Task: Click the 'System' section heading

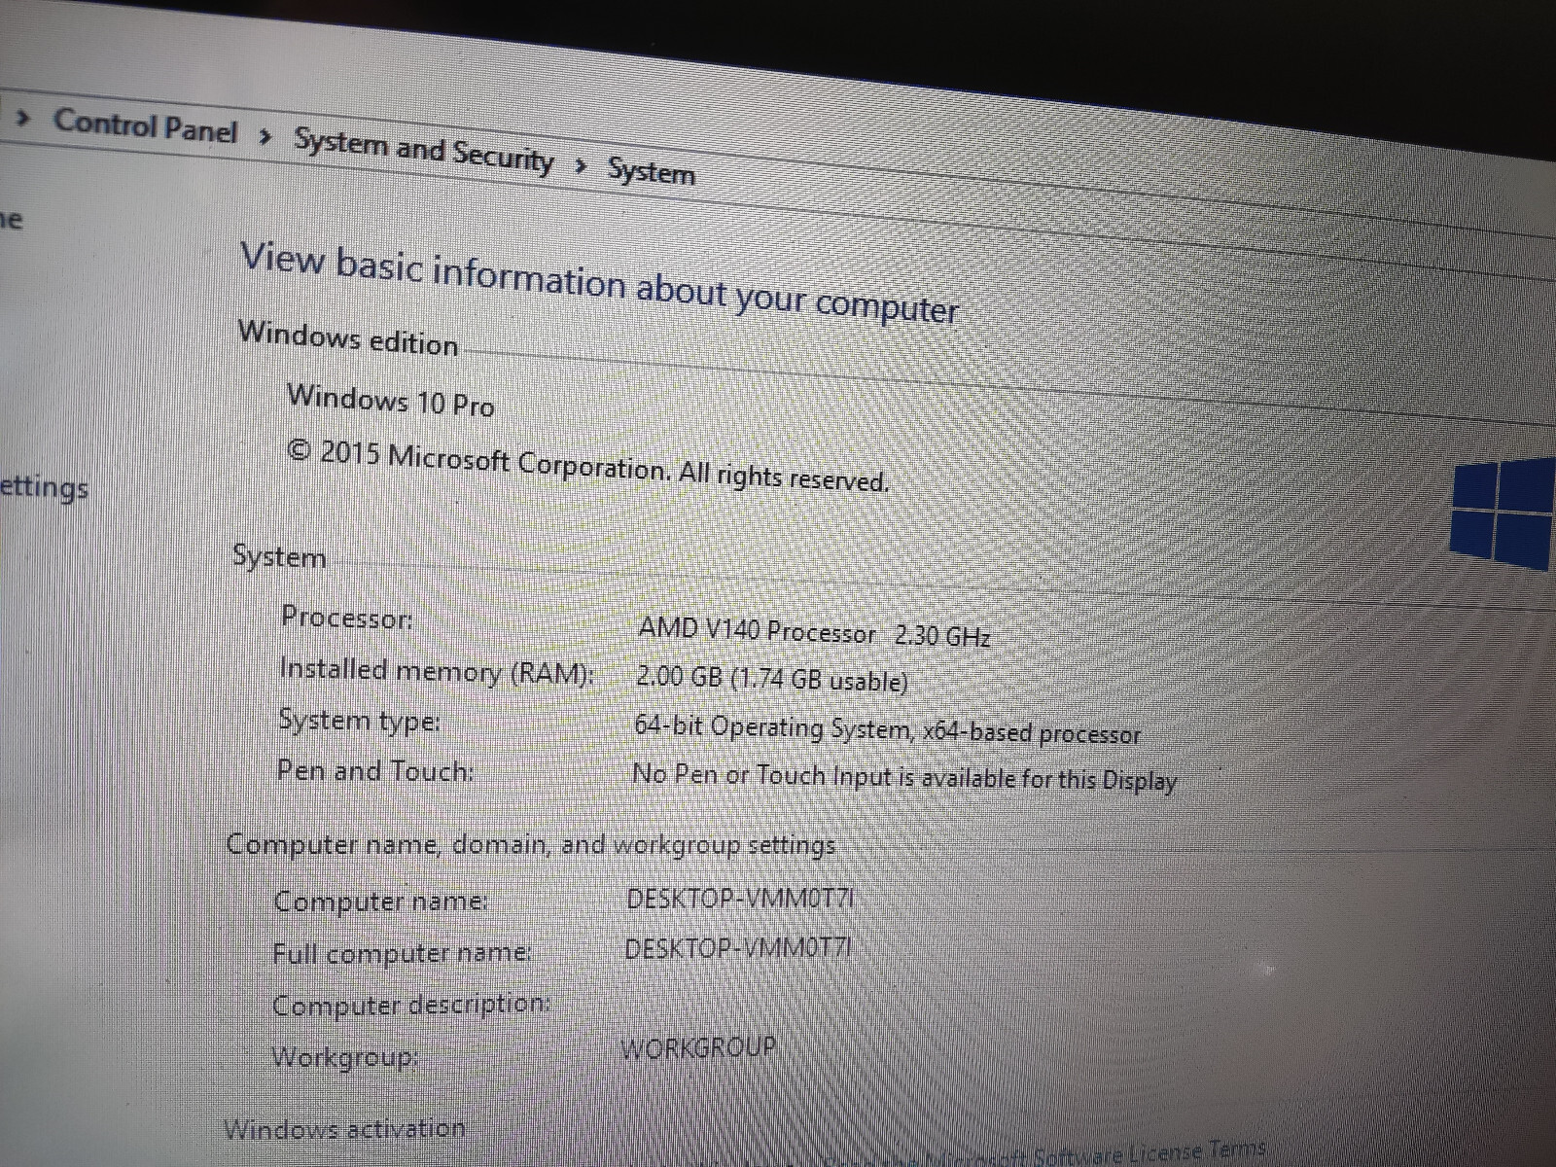Action: point(279,557)
